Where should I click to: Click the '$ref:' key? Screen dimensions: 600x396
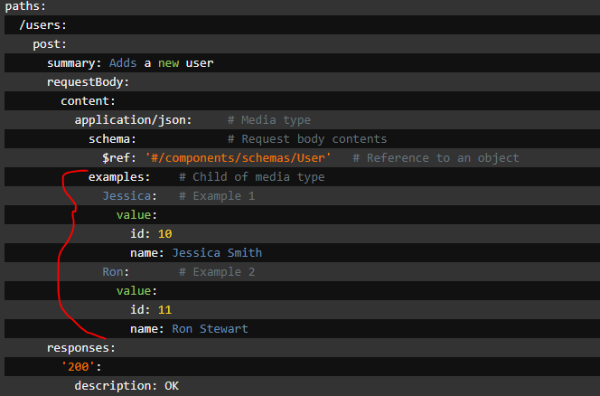click(119, 158)
